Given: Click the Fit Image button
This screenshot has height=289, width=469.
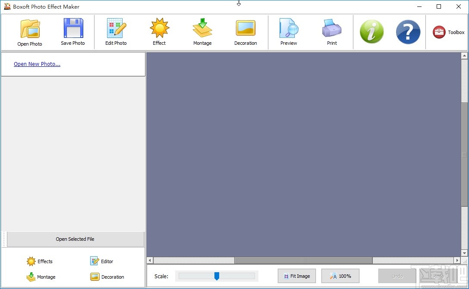Looking at the screenshot, I should 297,276.
